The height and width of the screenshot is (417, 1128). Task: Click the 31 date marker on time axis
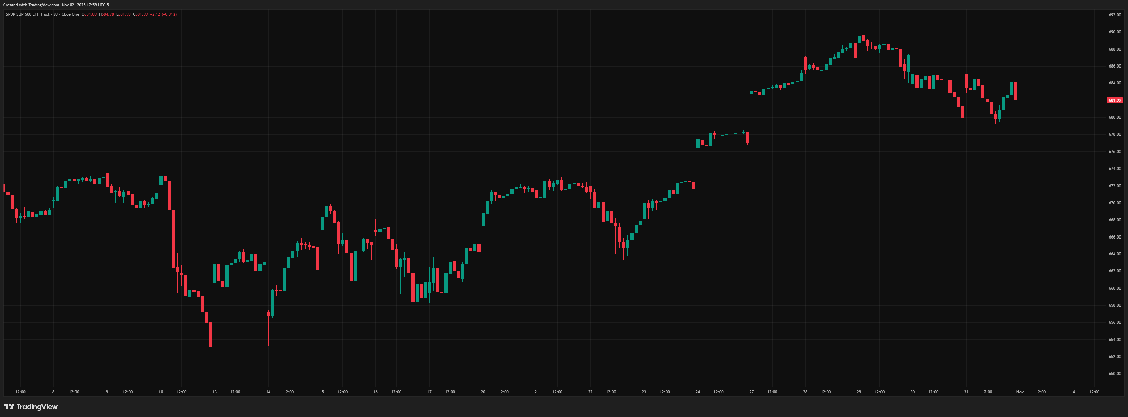(966, 392)
